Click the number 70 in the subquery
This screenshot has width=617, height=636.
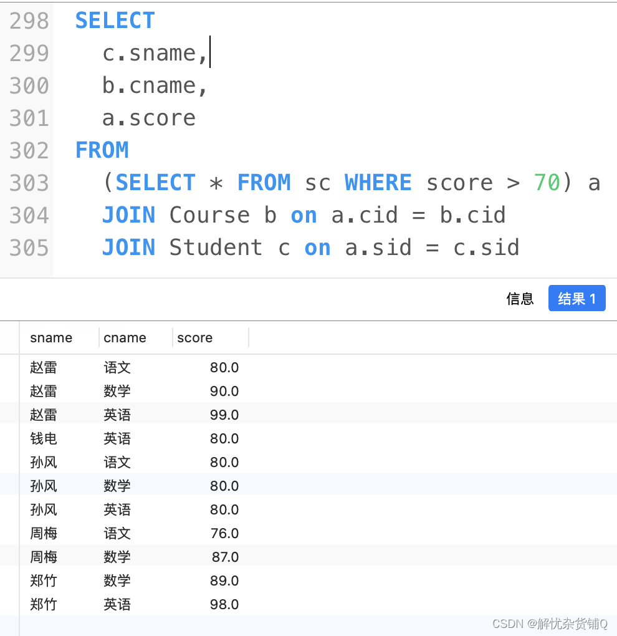point(547,183)
